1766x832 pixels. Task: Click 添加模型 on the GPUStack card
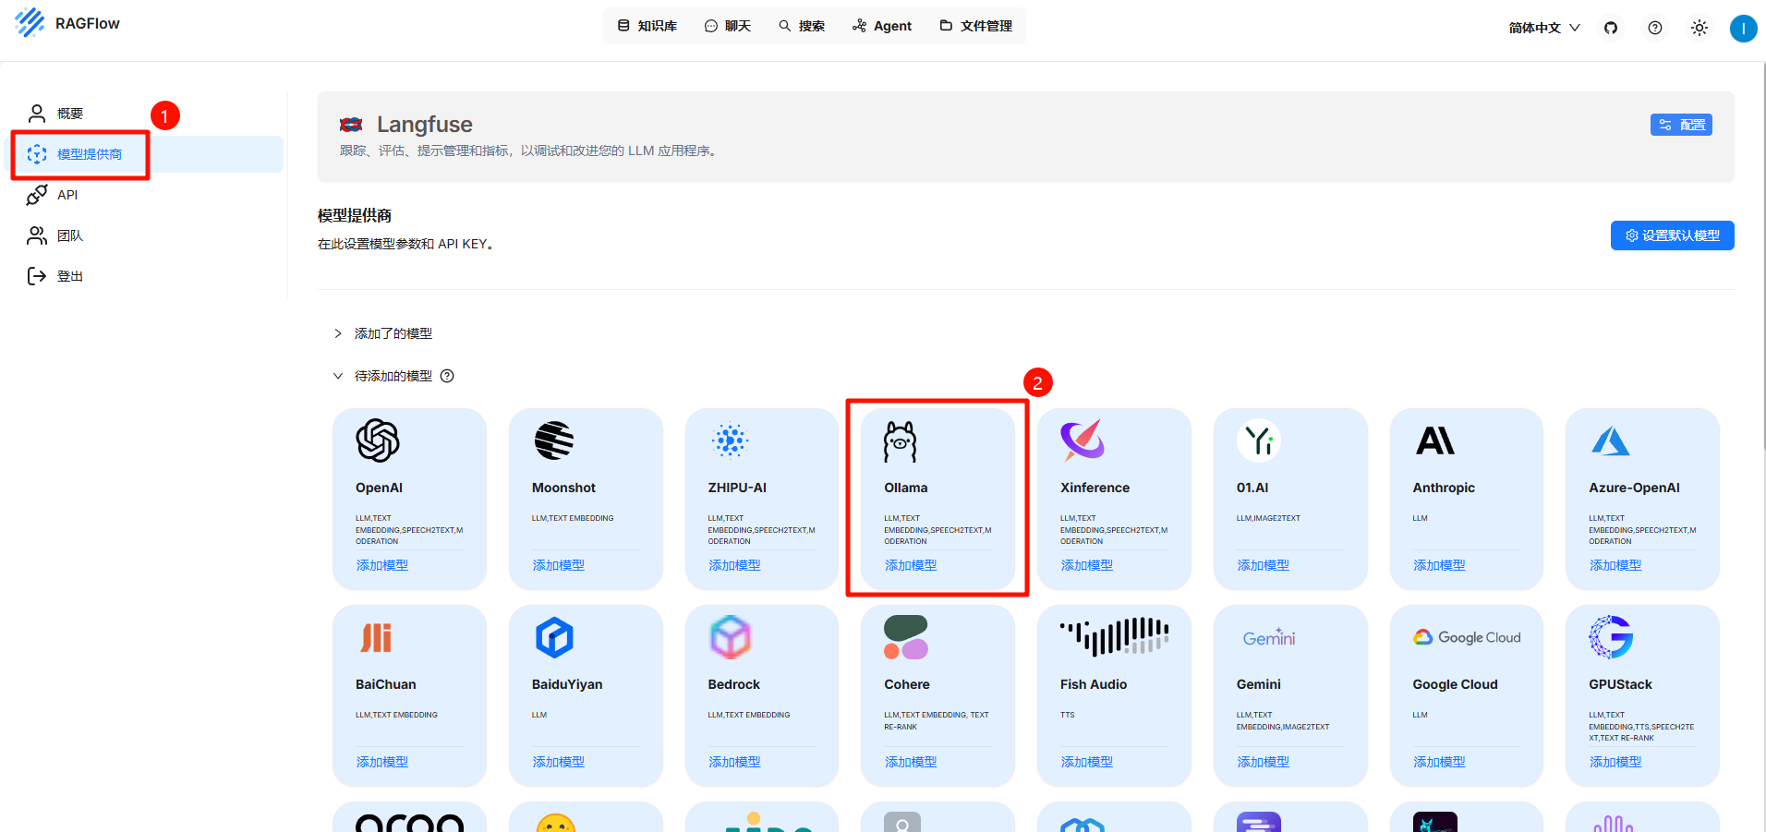coord(1615,762)
